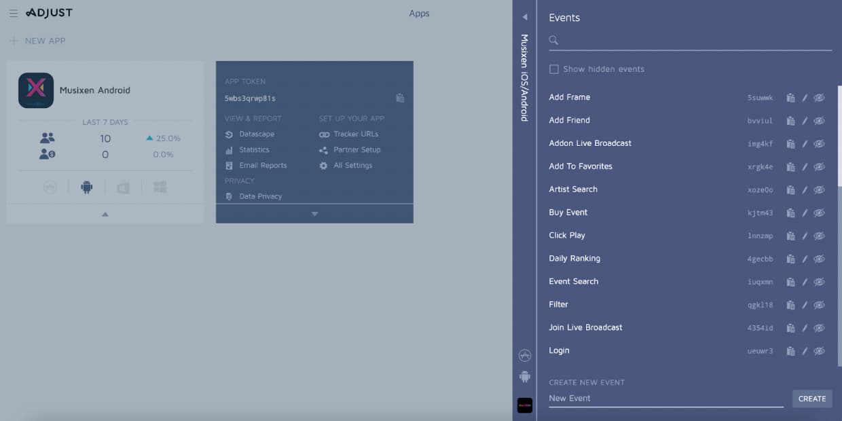This screenshot has width=842, height=421.
Task: Click the Musixen app icon thumbnail on the card
Action: (x=36, y=90)
